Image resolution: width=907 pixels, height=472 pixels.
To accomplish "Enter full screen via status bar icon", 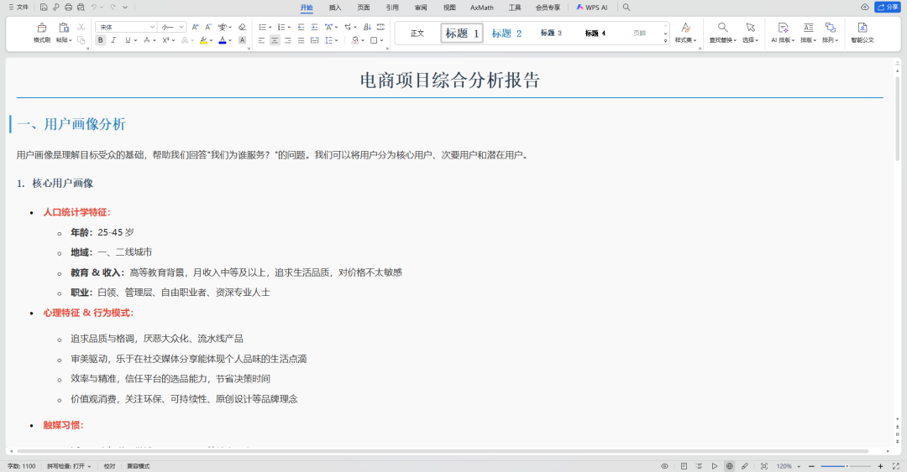I will 895,466.
